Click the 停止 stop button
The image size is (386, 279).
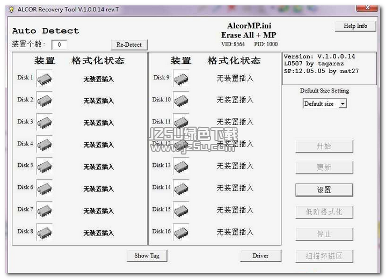pos(324,234)
